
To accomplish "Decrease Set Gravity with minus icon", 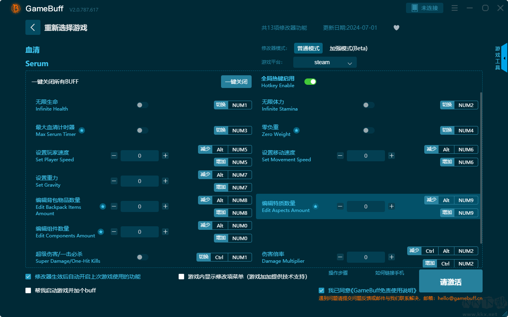I will 114,181.
